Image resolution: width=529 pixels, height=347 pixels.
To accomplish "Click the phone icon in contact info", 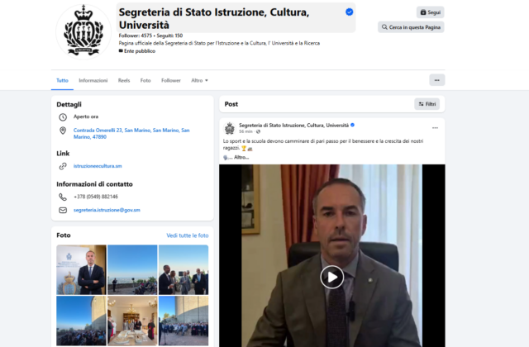I will pyautogui.click(x=63, y=197).
